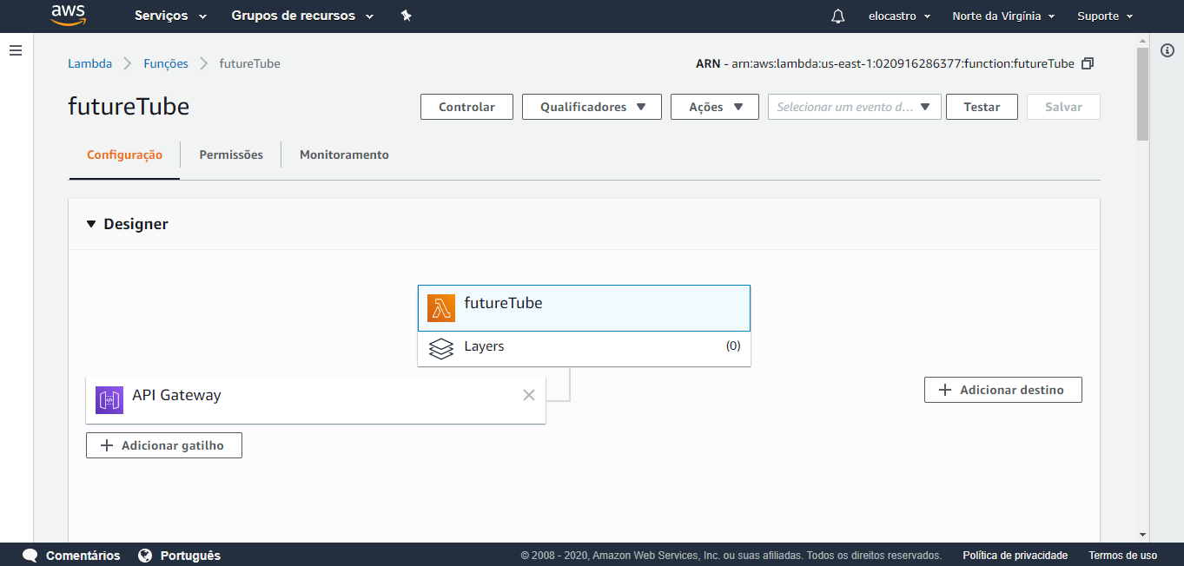1184x566 pixels.
Task: Open the info panel icon on the right
Action: [1167, 50]
